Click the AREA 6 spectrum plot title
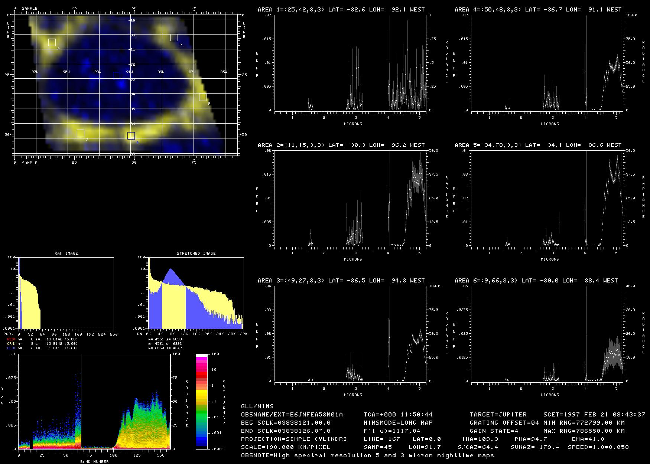This screenshot has height=464, width=650. click(536, 281)
